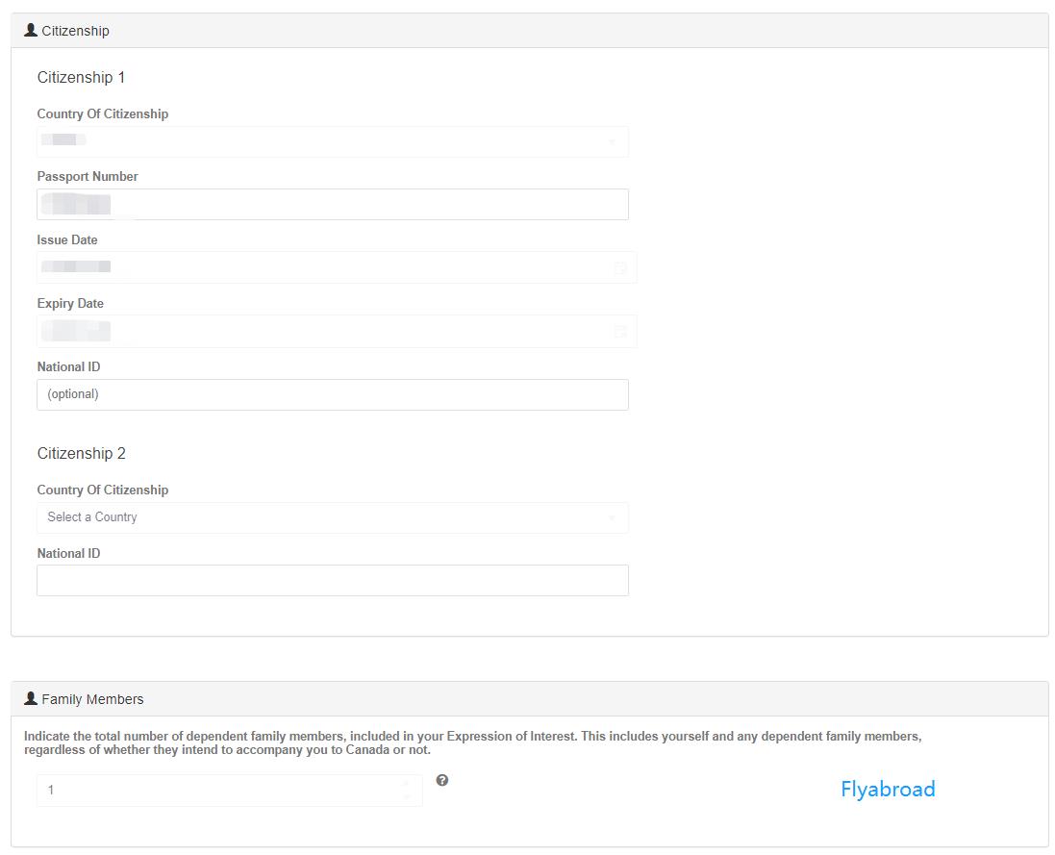The height and width of the screenshot is (855, 1055).
Task: Open the Expiry Date calendar icon
Action: tap(620, 332)
